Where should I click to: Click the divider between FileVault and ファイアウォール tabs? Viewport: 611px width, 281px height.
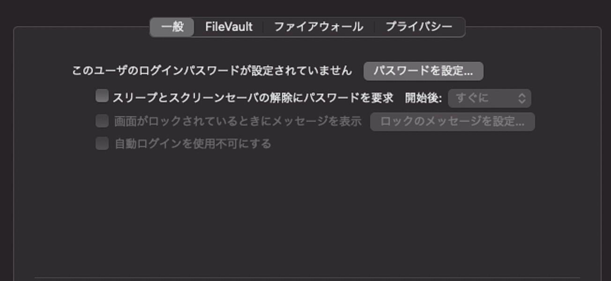263,27
